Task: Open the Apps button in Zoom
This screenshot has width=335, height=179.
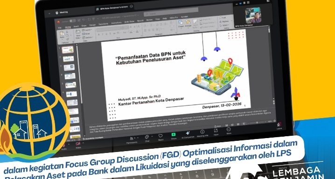Action: coord(216,132)
